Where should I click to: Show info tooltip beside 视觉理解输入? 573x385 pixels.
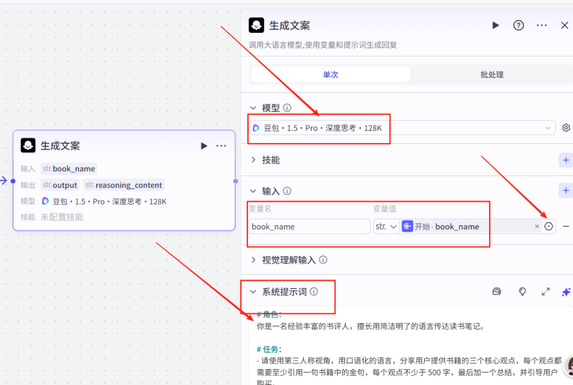pyautogui.click(x=323, y=260)
